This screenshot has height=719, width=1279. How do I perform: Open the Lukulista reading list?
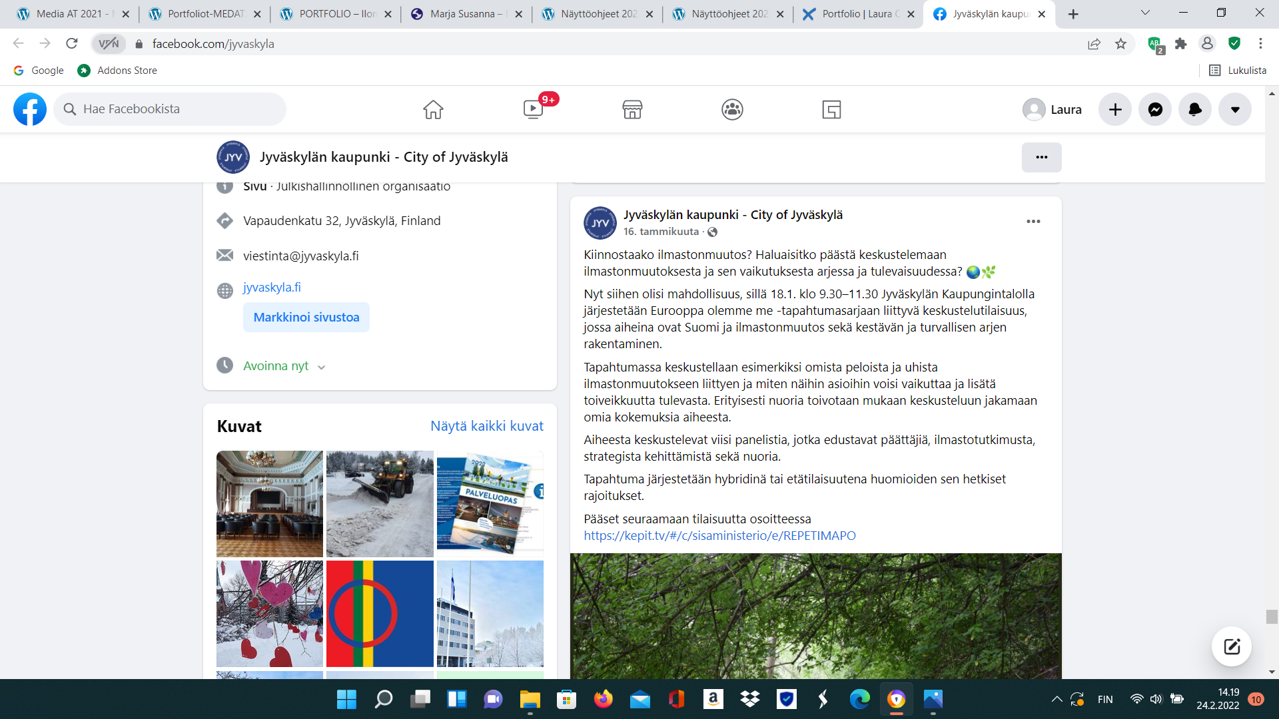click(1238, 71)
